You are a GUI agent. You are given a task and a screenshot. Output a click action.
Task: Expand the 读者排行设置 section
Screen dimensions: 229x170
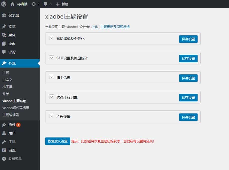coord(52,97)
